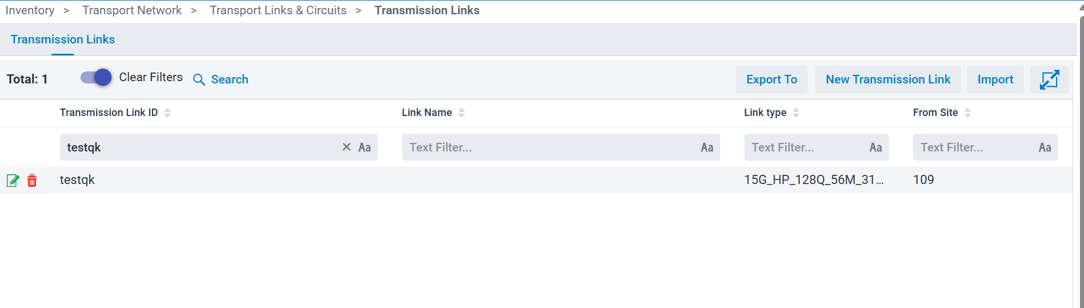The height and width of the screenshot is (308, 1084).
Task: Sort by Link type column arrows
Action: pos(796,113)
